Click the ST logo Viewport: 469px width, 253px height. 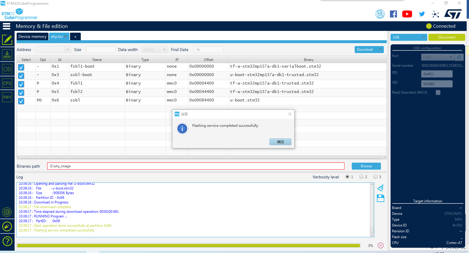[453, 14]
